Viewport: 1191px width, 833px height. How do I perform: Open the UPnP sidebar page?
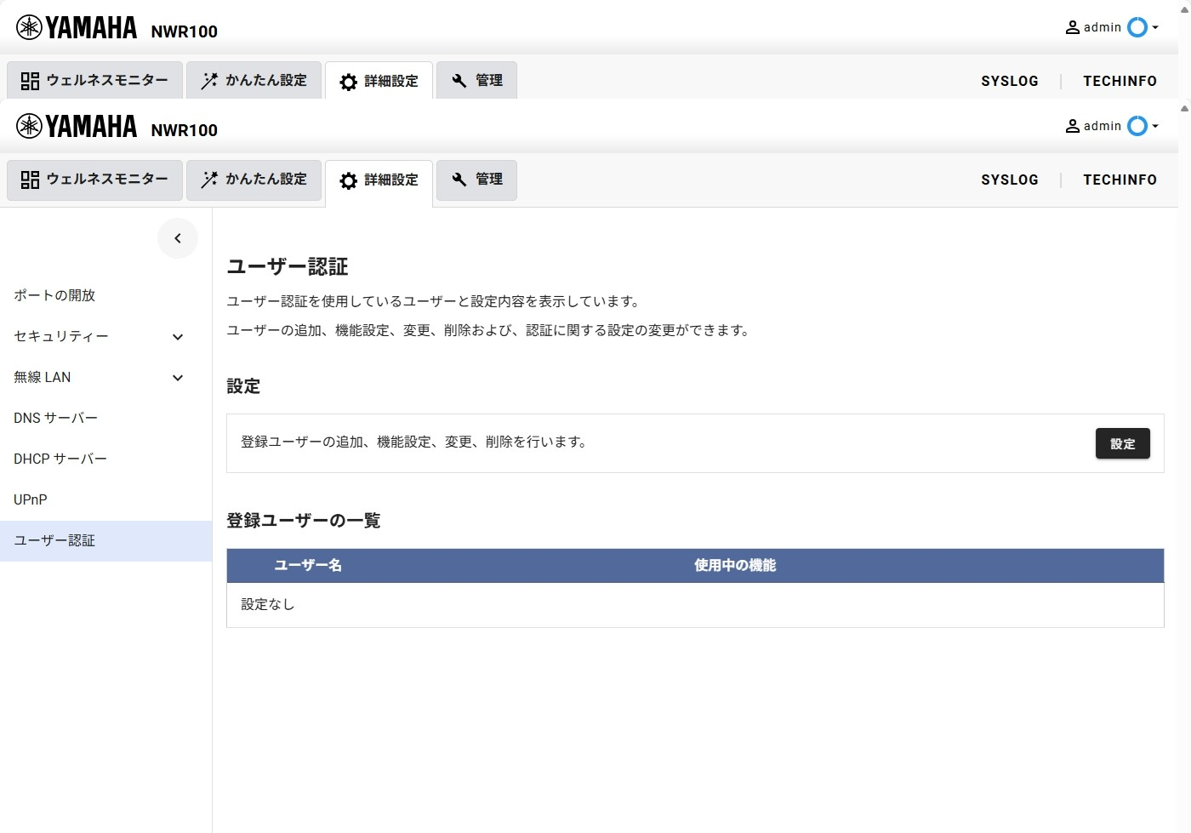31,499
